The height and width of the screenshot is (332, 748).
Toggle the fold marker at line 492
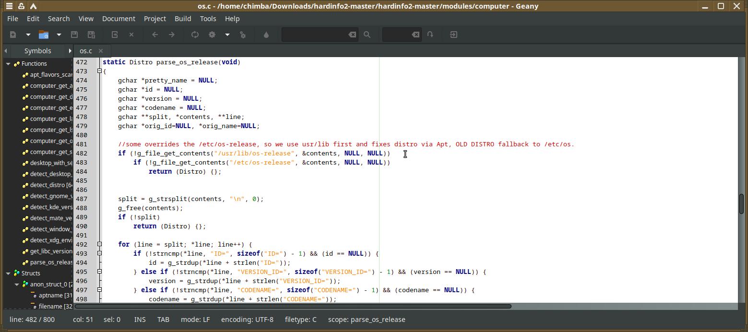(x=100, y=244)
